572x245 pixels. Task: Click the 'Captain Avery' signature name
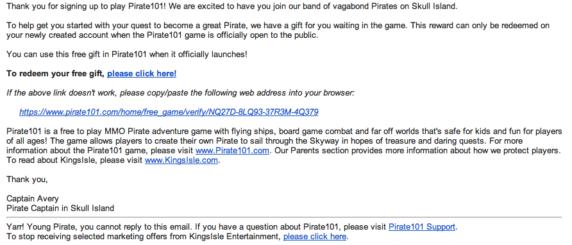[x=33, y=199]
